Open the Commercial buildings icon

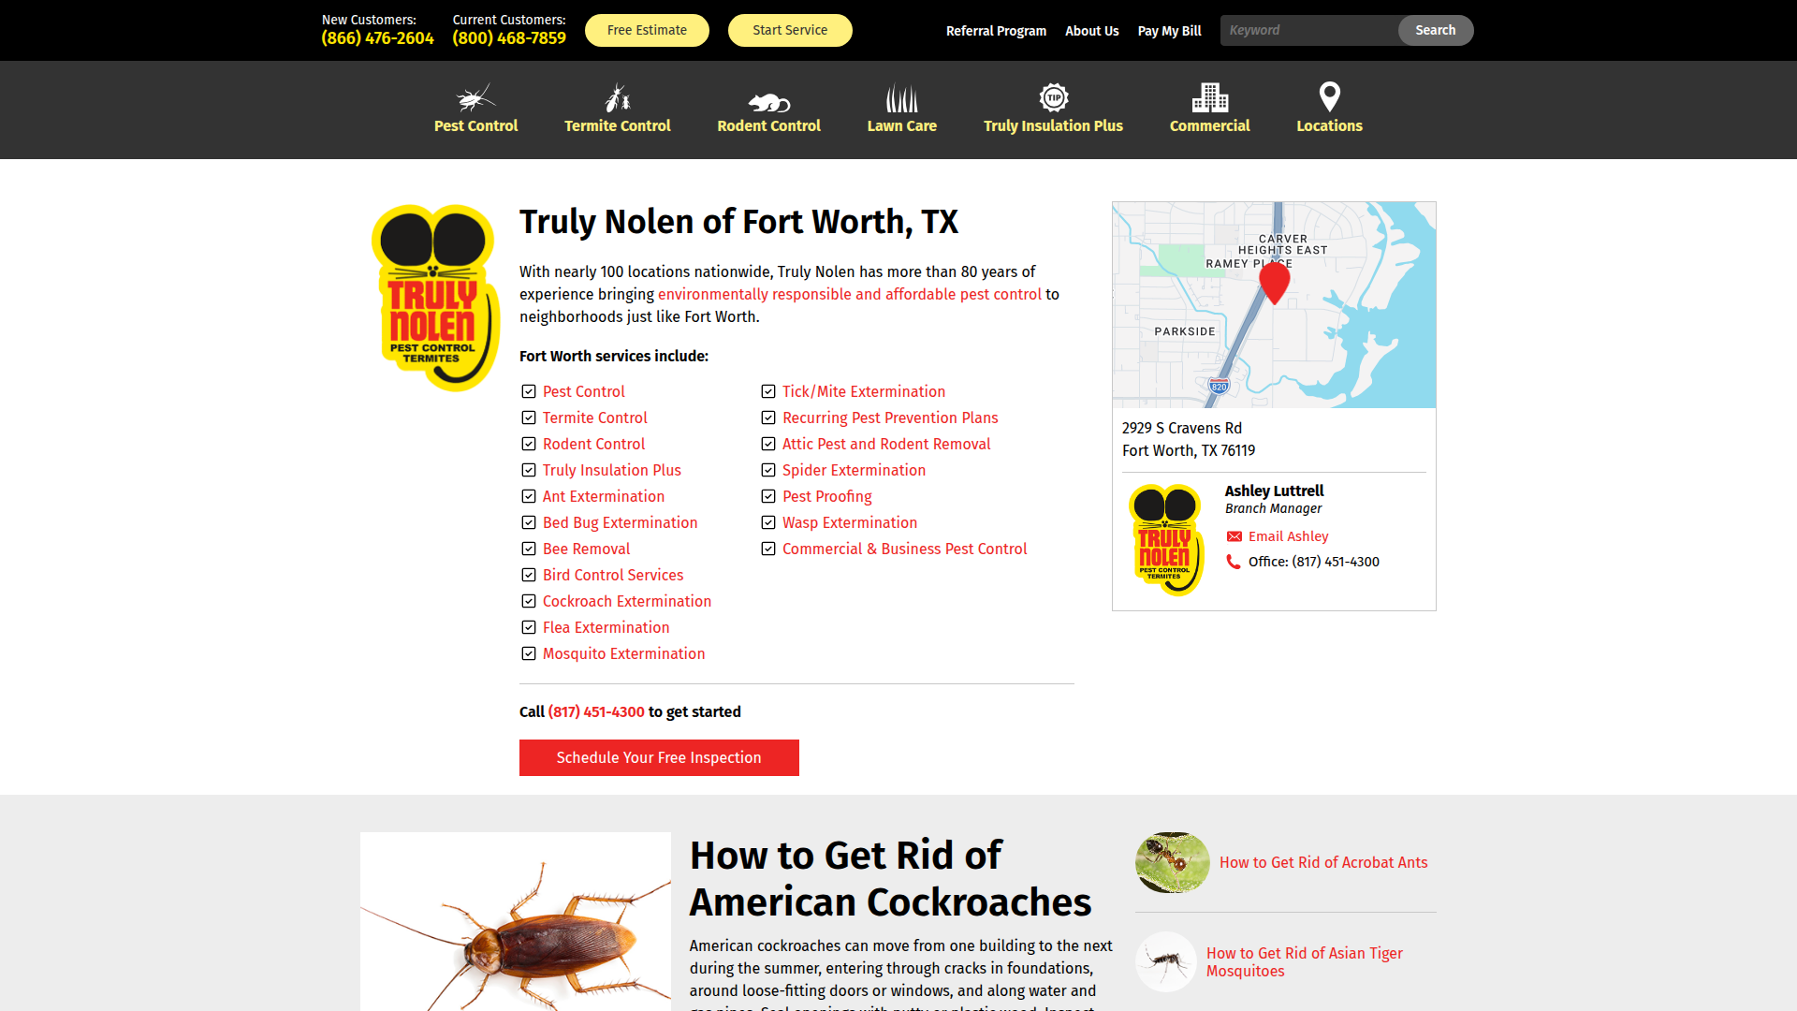tap(1210, 97)
